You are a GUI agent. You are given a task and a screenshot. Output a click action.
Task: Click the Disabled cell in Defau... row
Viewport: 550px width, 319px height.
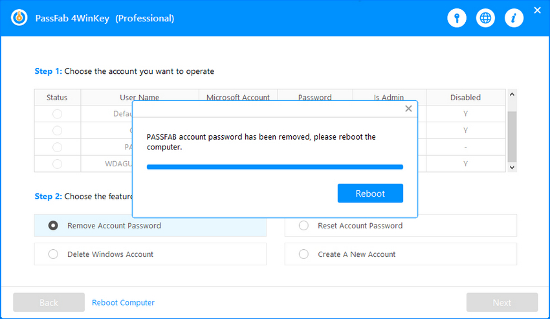(x=465, y=114)
